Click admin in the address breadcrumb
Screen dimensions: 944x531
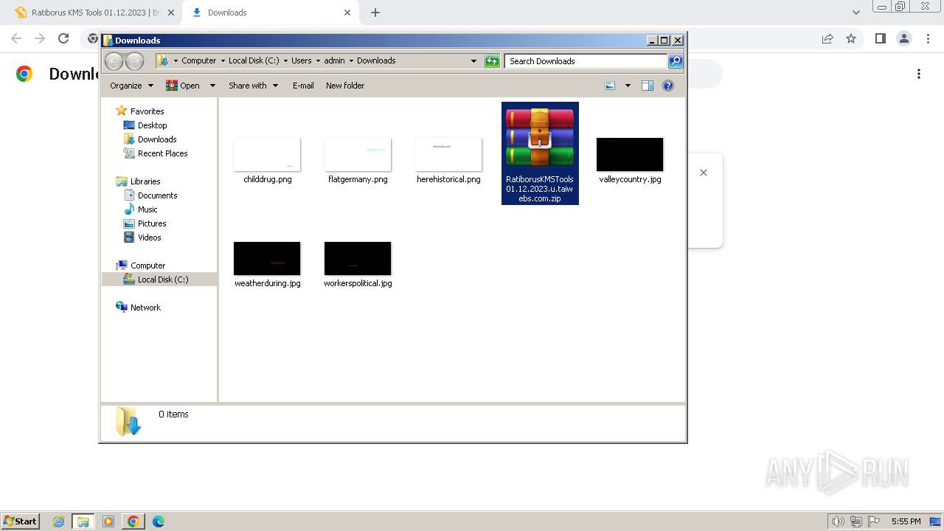[x=334, y=61]
